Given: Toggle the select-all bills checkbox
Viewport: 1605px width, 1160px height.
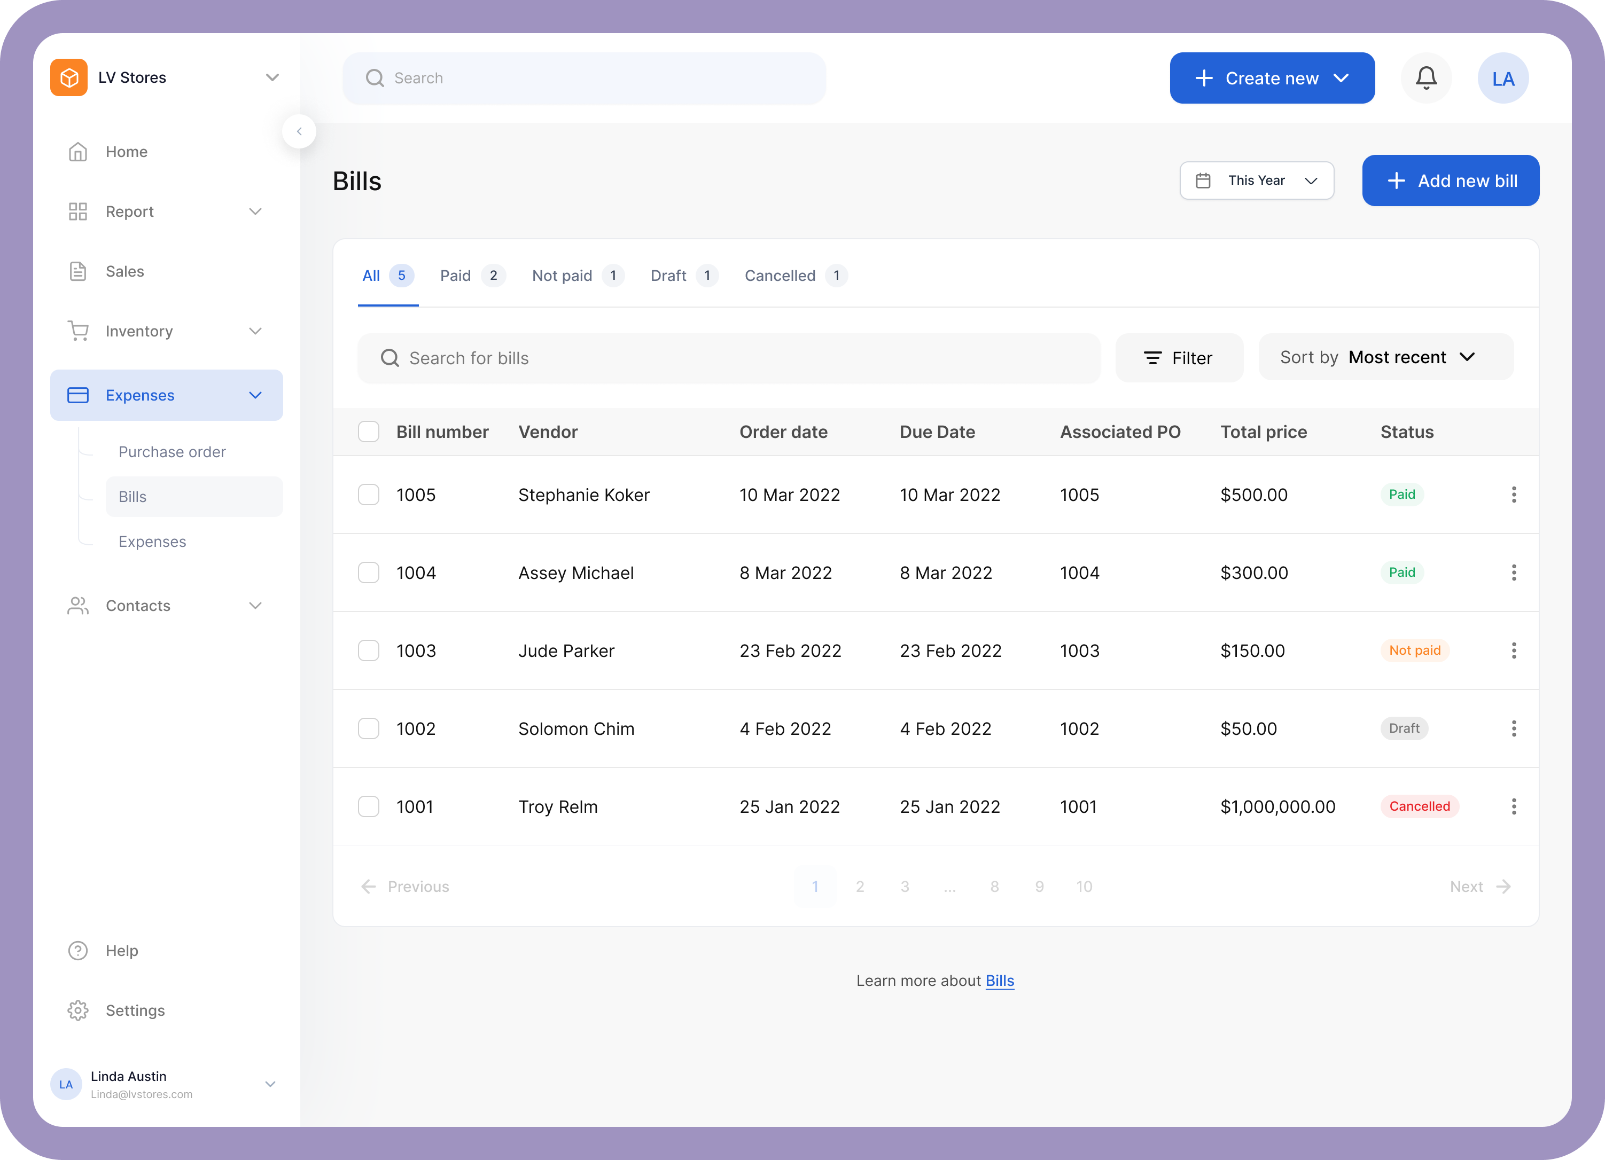Looking at the screenshot, I should 369,432.
